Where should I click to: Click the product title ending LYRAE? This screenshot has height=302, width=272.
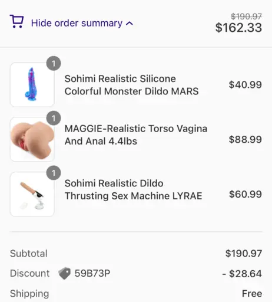pyautogui.click(x=134, y=189)
